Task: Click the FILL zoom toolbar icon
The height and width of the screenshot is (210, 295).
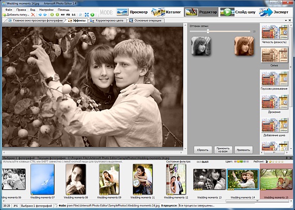Action: click(68, 14)
